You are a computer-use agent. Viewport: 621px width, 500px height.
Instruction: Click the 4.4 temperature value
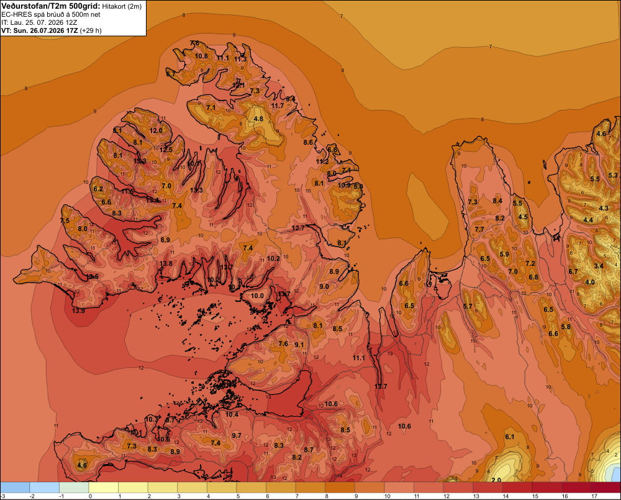coord(588,220)
